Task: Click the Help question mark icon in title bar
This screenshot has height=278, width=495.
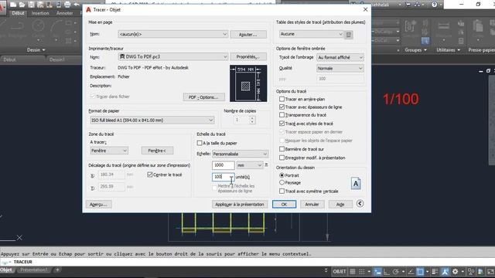Action: click(x=435, y=5)
